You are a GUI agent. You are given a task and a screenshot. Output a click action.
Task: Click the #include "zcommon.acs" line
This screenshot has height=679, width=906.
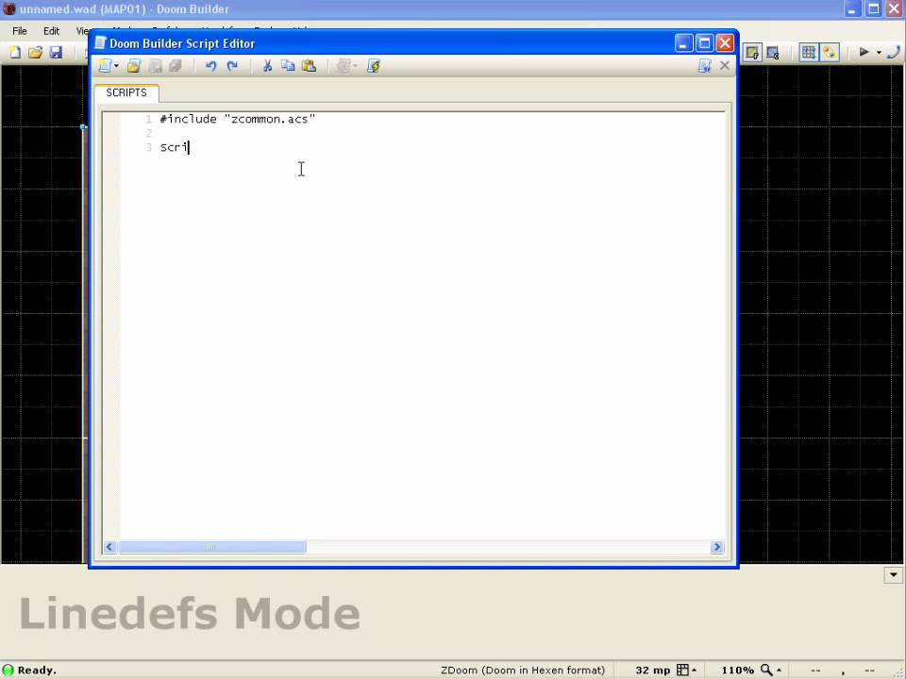click(x=238, y=119)
